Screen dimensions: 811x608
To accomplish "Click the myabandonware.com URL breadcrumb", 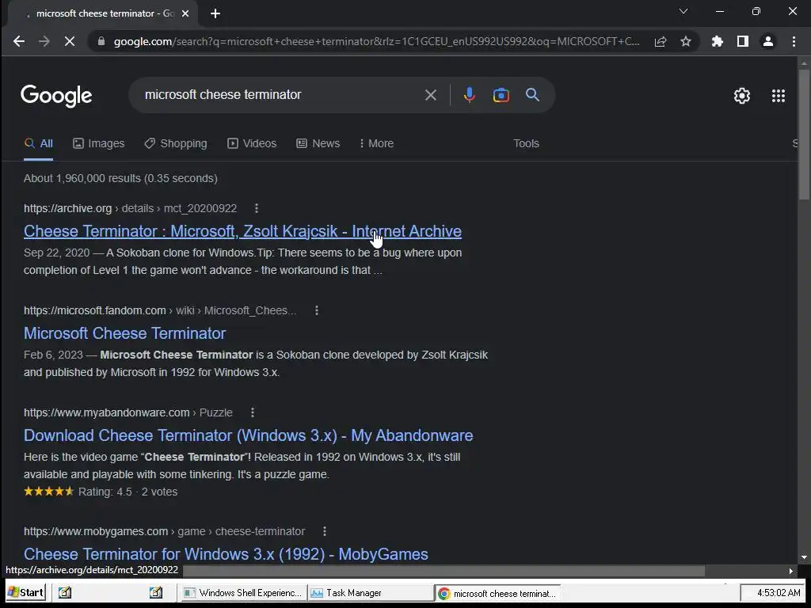I will coord(128,412).
